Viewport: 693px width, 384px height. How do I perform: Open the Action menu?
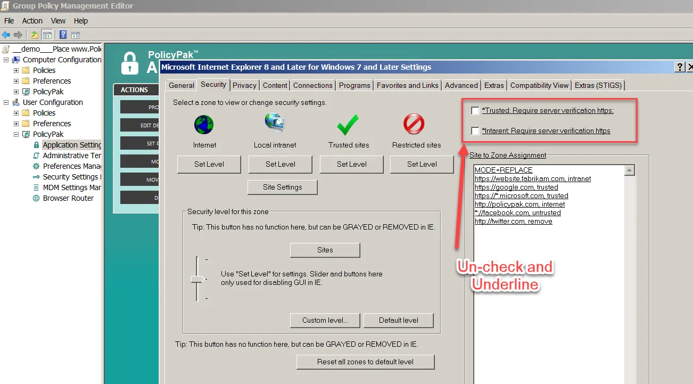[32, 21]
